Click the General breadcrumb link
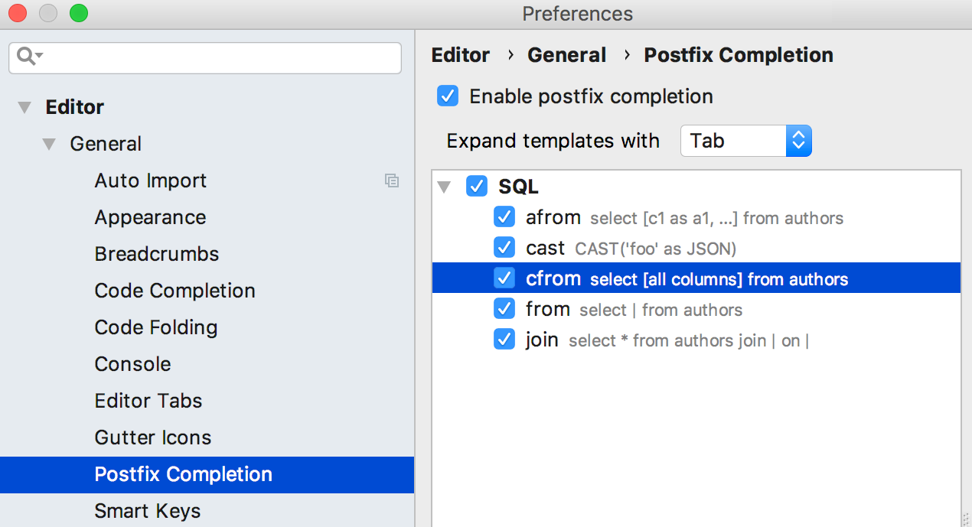The width and height of the screenshot is (972, 527). (x=566, y=55)
